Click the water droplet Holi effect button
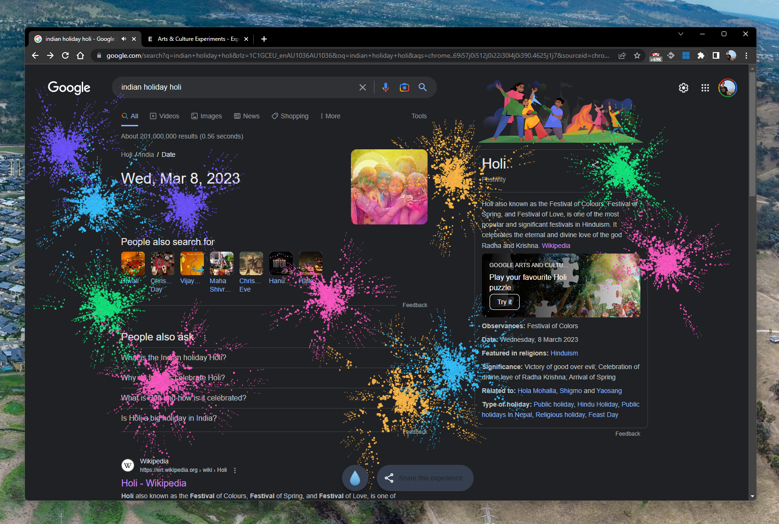This screenshot has height=524, width=779. (x=355, y=478)
